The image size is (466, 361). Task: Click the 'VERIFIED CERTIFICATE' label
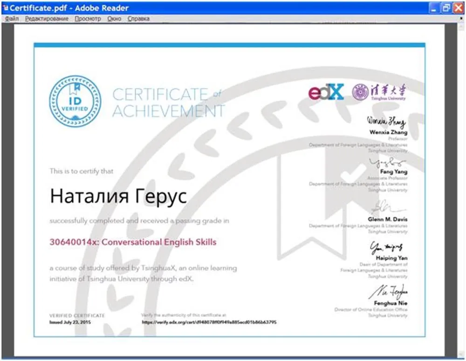[x=77, y=315]
